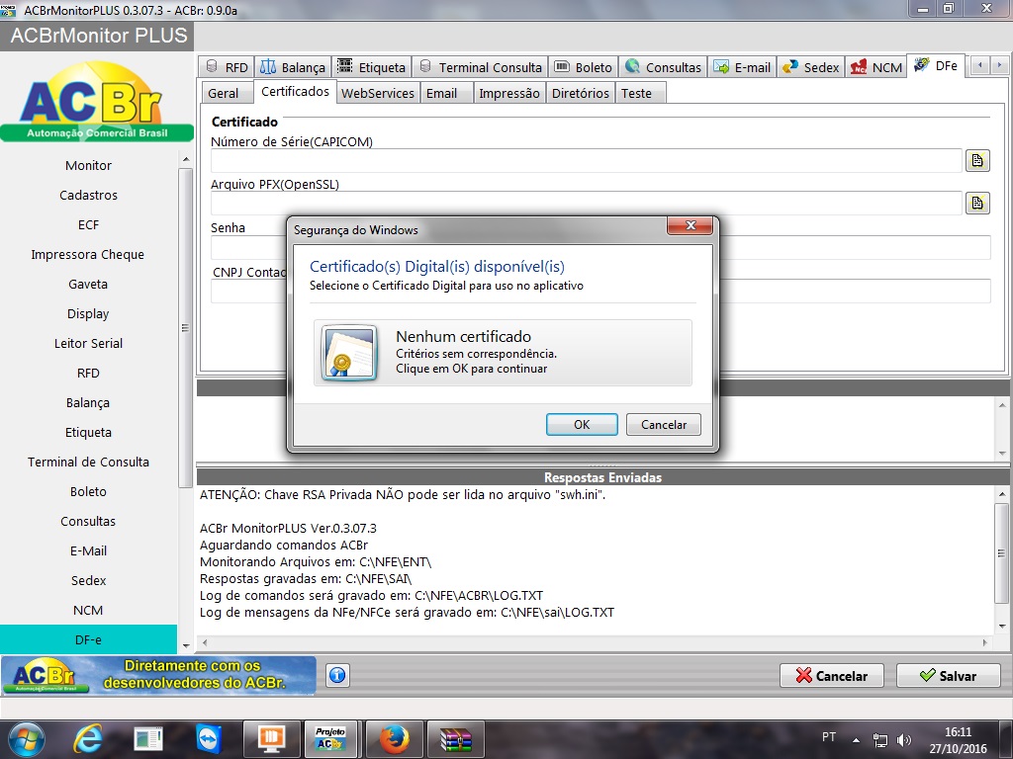Switch to RFD tab
1013x759 pixels.
point(227,67)
